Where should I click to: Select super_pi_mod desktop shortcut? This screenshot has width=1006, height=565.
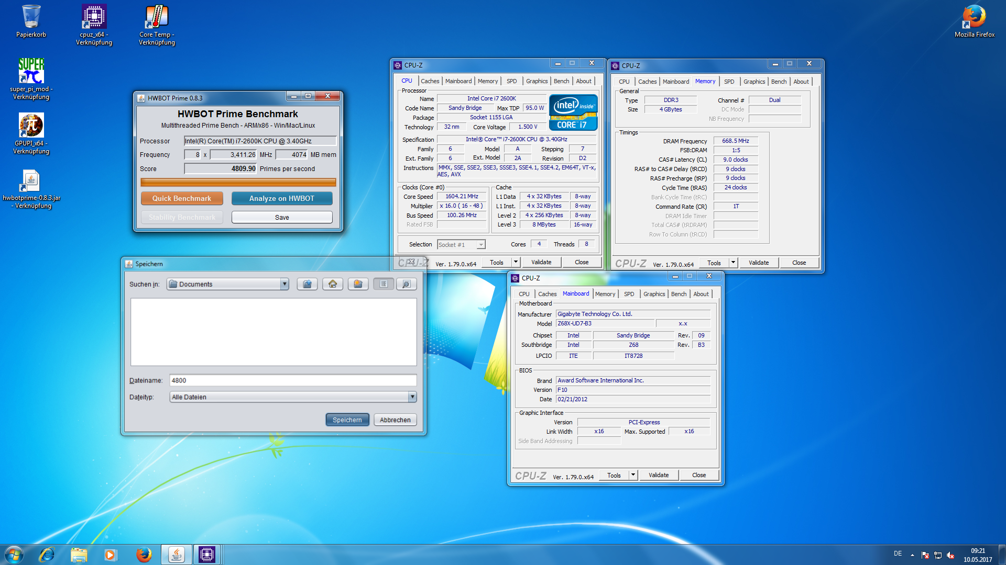click(31, 78)
